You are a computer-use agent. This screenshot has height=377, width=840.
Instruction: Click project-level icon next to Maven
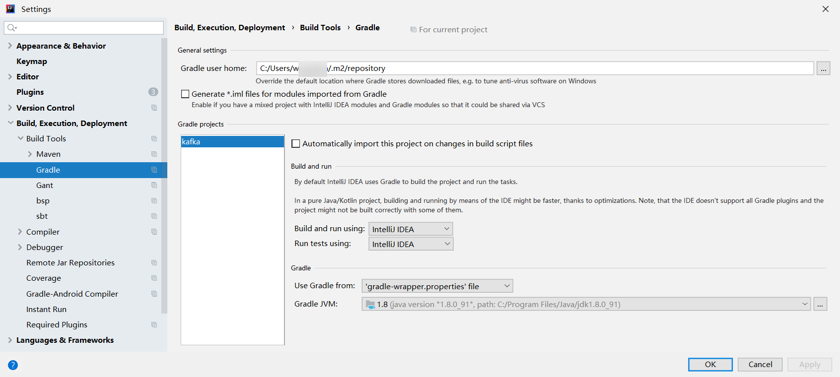click(x=154, y=154)
